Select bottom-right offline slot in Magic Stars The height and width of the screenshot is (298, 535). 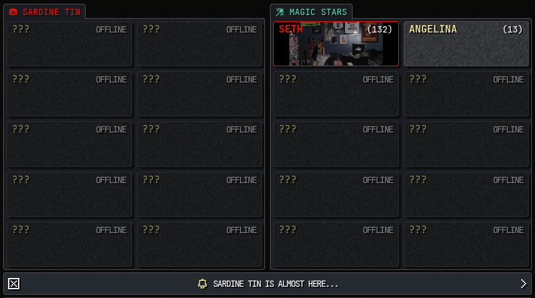[x=466, y=244]
